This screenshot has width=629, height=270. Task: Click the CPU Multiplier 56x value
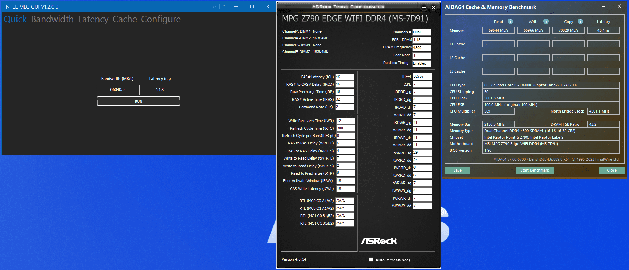(498, 111)
